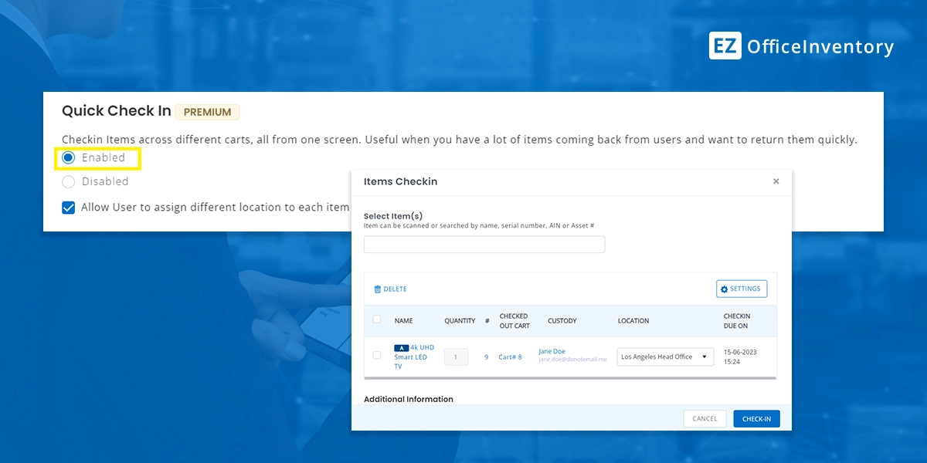Click the EZ OfficeInventory logo

click(801, 46)
